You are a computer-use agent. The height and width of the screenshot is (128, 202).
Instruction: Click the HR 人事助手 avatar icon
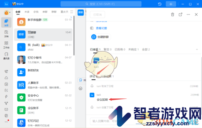[x=21, y=85]
